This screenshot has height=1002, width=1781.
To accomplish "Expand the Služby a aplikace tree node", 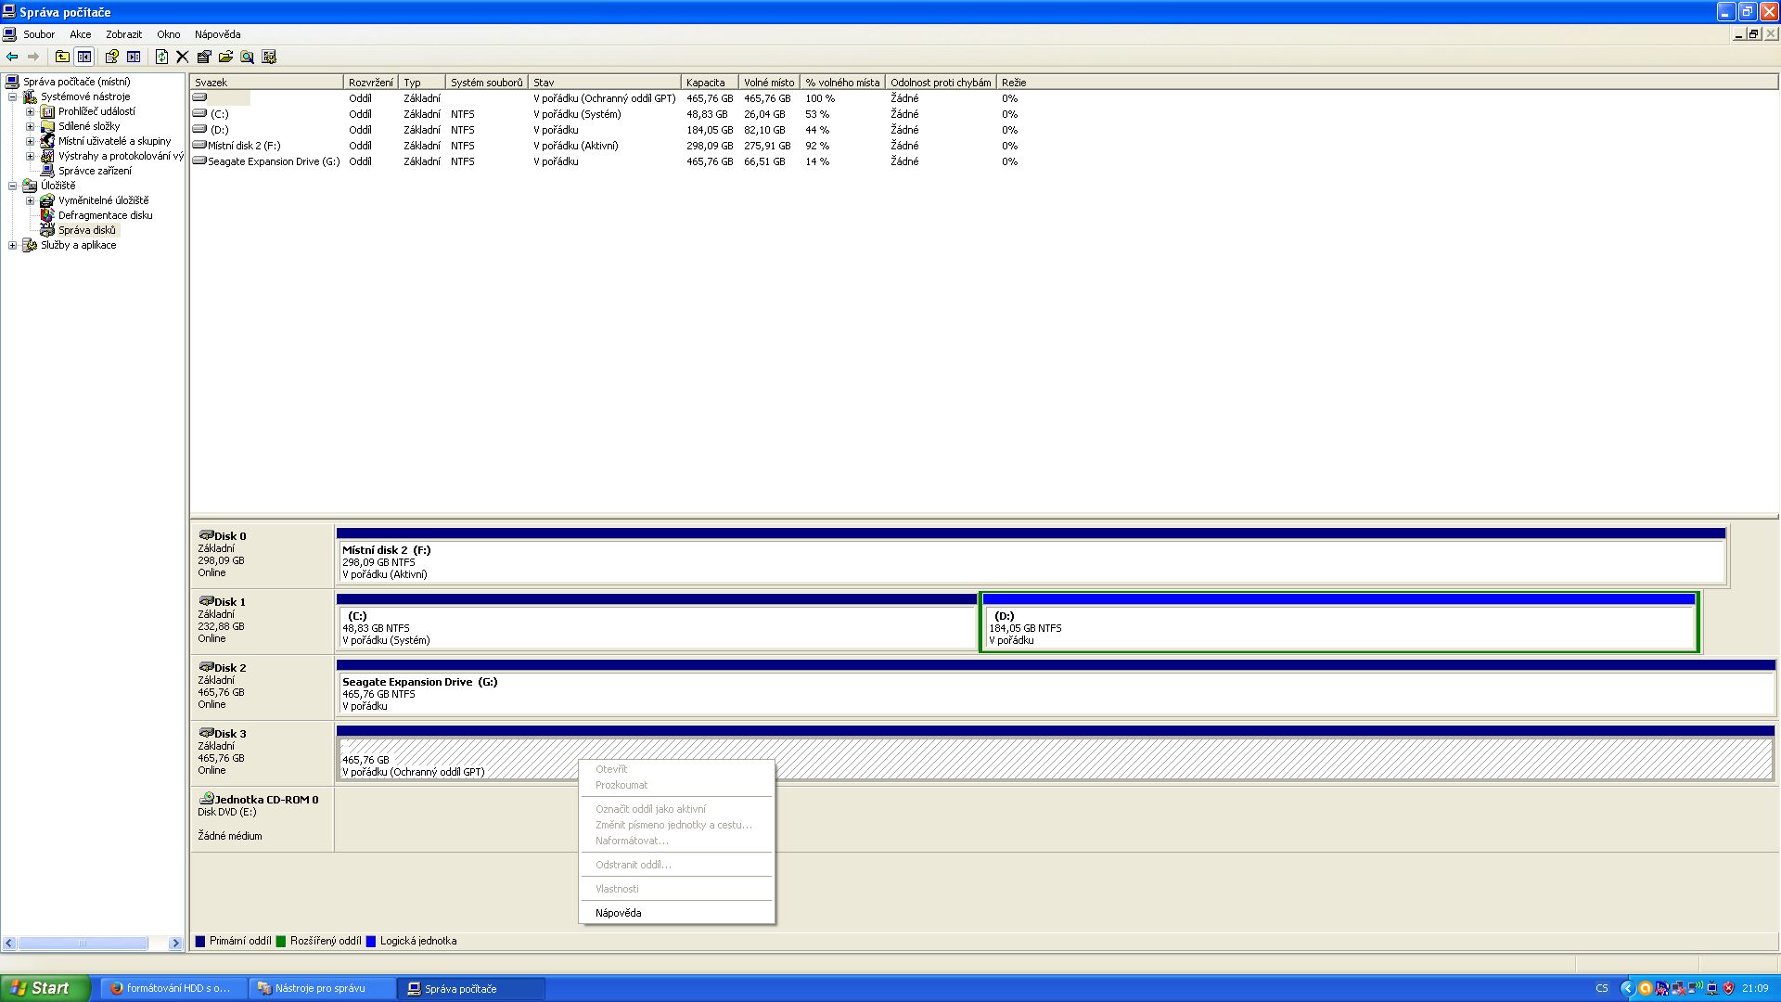I will point(12,245).
